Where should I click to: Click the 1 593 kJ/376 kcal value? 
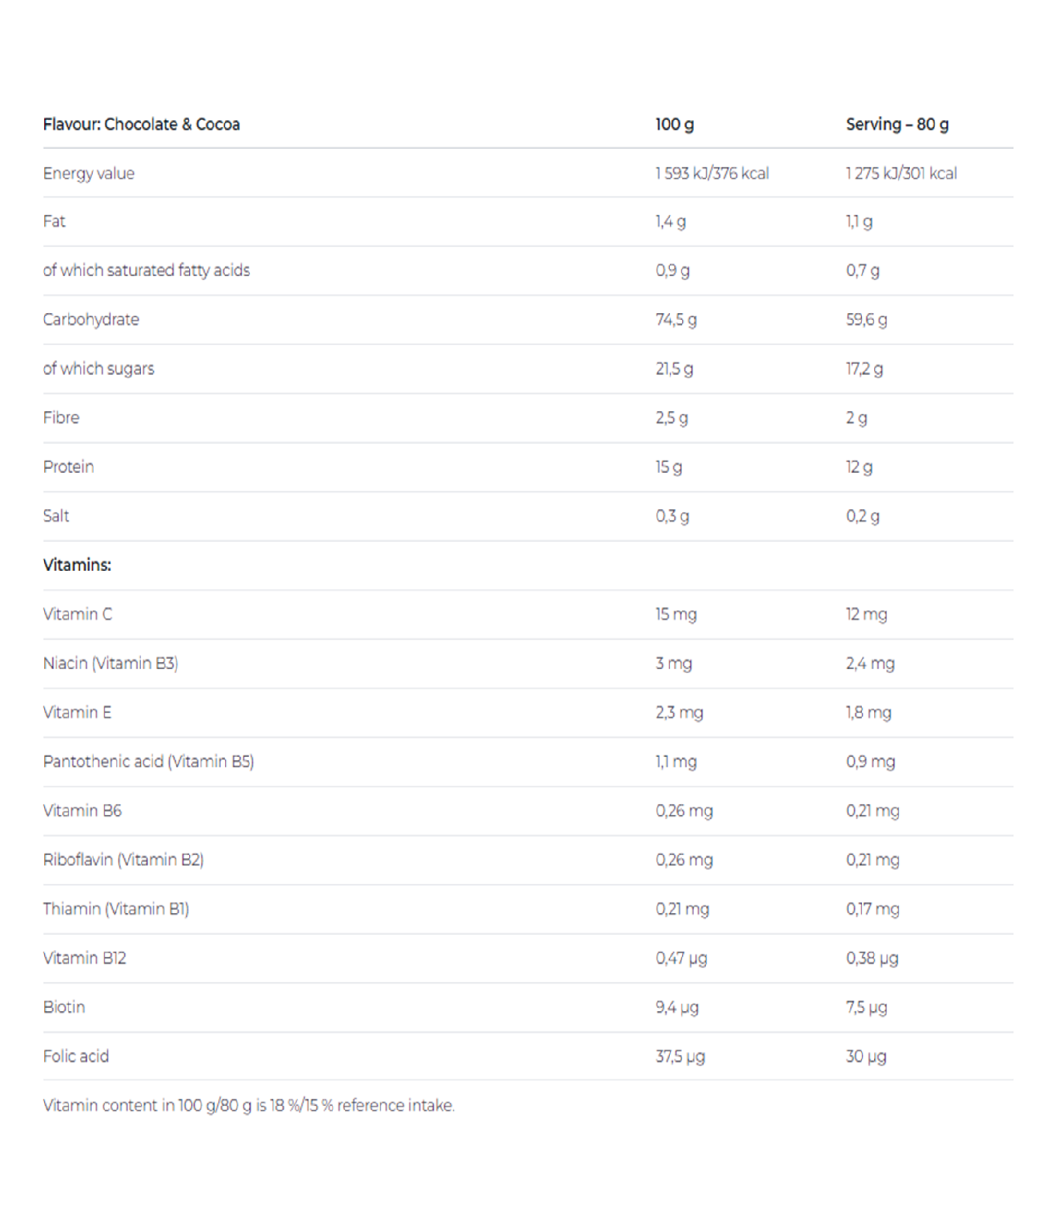(712, 174)
